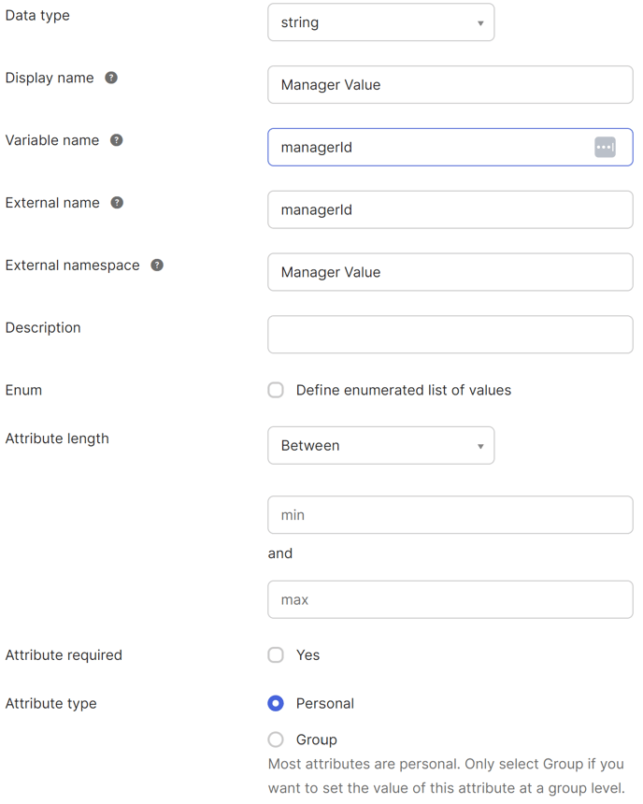This screenshot has width=643, height=804.
Task: Click into the Variable name managerId field
Action: coord(450,148)
